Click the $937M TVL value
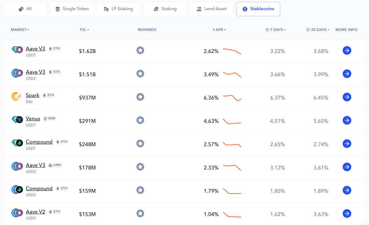 pos(87,98)
